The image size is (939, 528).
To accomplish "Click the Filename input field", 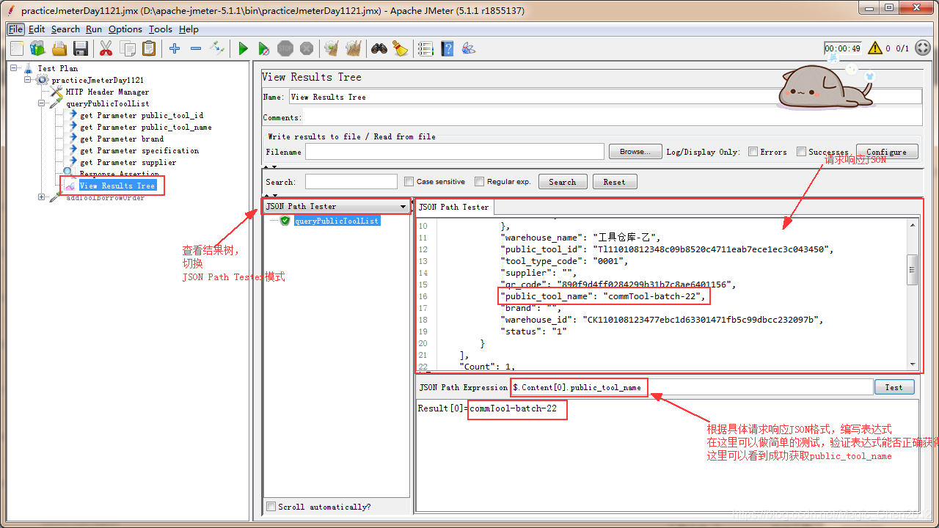I will coord(455,152).
